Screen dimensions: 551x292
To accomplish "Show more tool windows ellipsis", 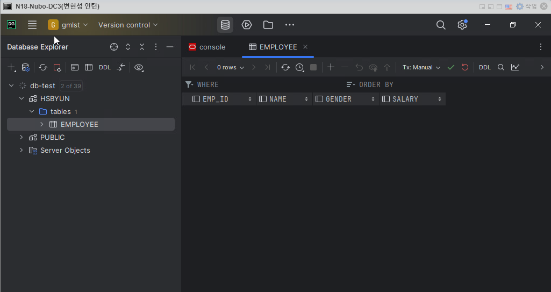I will pos(290,25).
